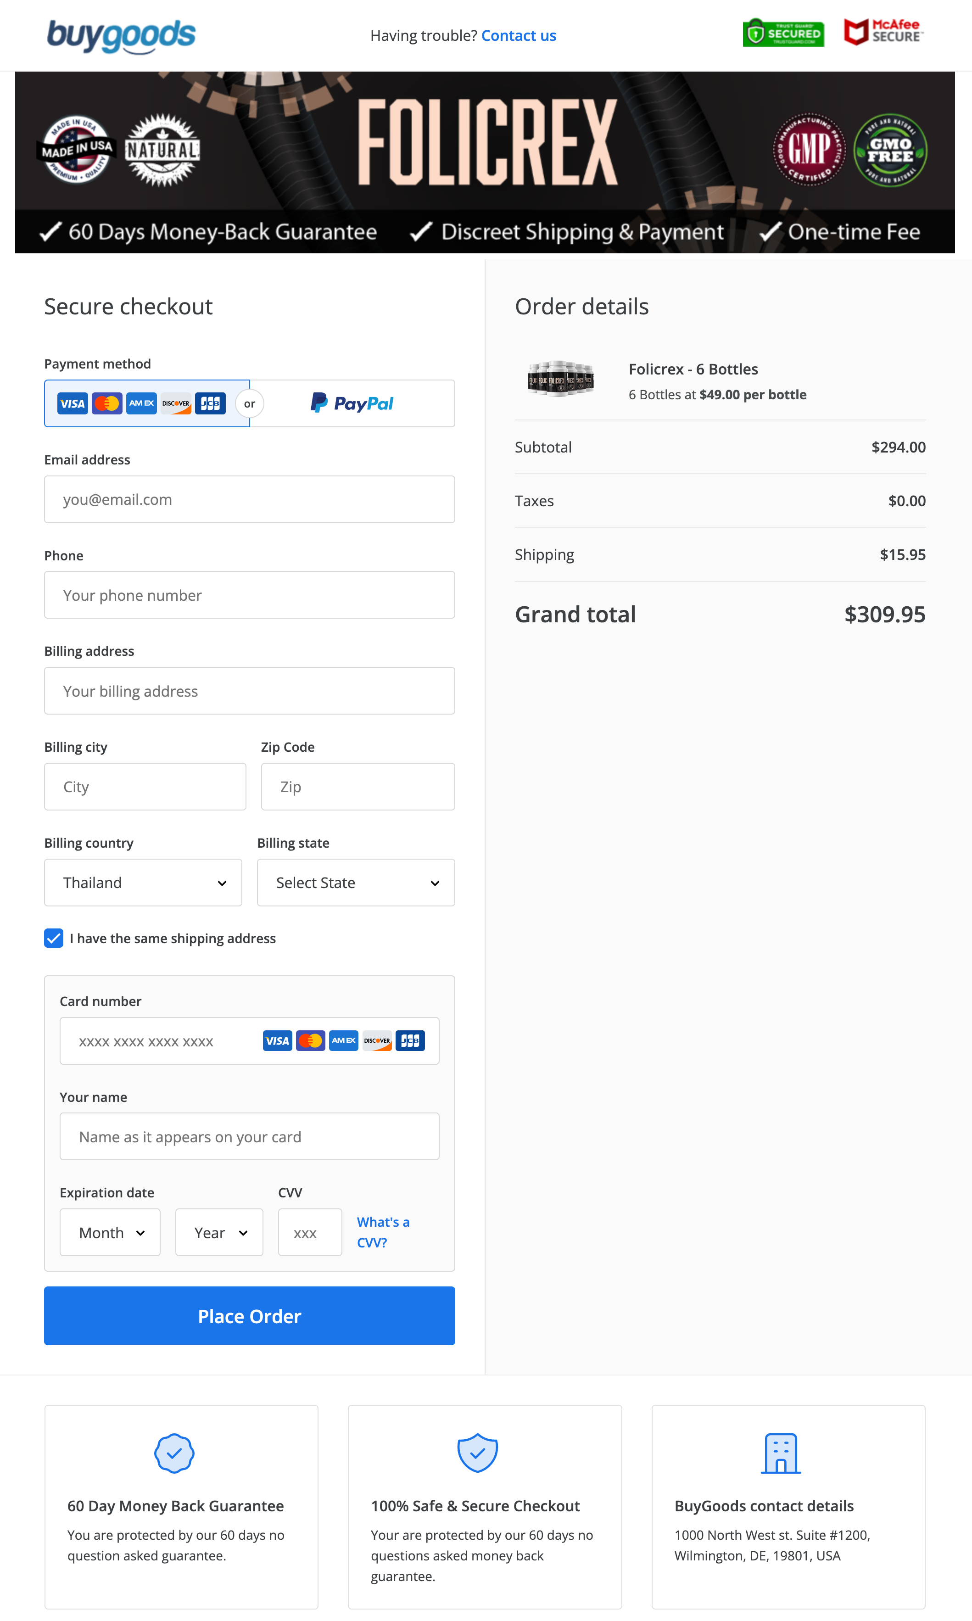Viewport: 972px width, 1621px height.
Task: Click into the CVV field
Action: click(x=311, y=1232)
